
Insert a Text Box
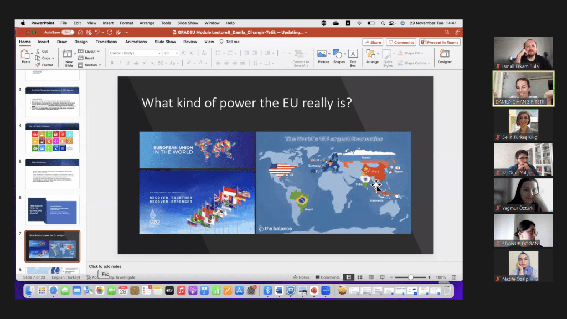pyautogui.click(x=353, y=56)
